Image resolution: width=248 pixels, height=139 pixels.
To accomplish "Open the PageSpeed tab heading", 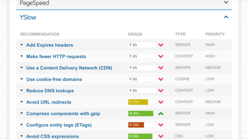I will (34, 3).
